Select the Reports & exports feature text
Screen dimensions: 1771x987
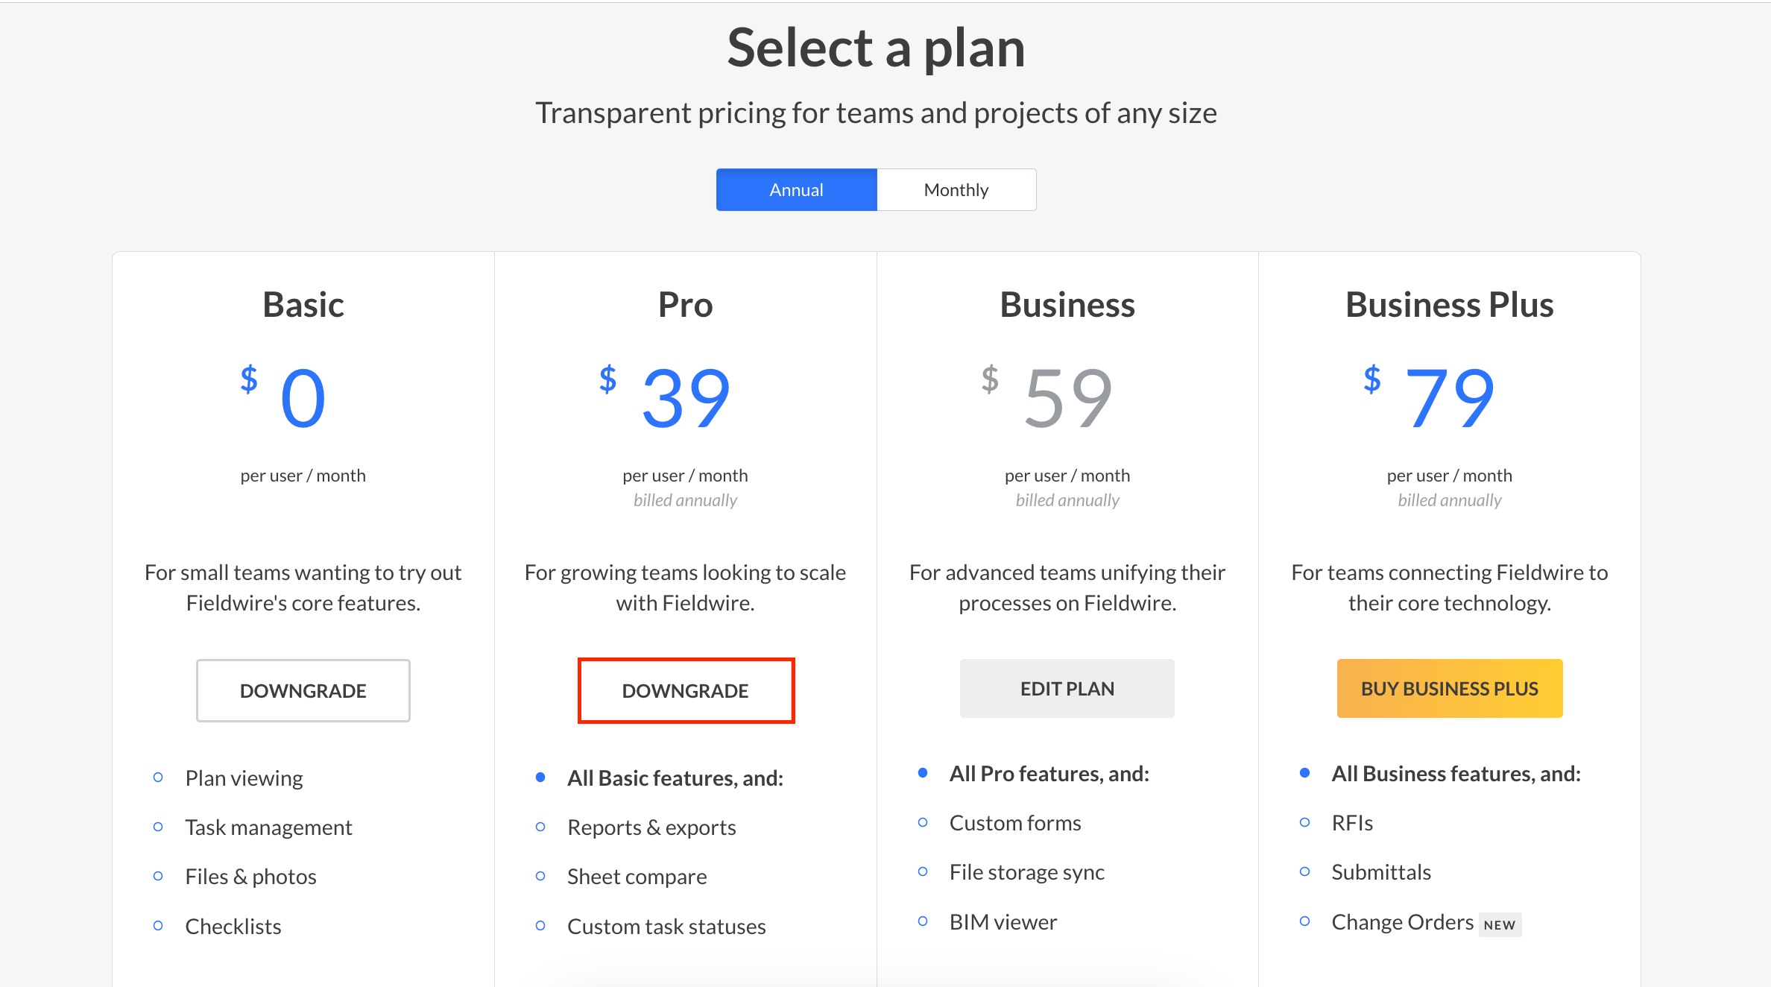[651, 827]
